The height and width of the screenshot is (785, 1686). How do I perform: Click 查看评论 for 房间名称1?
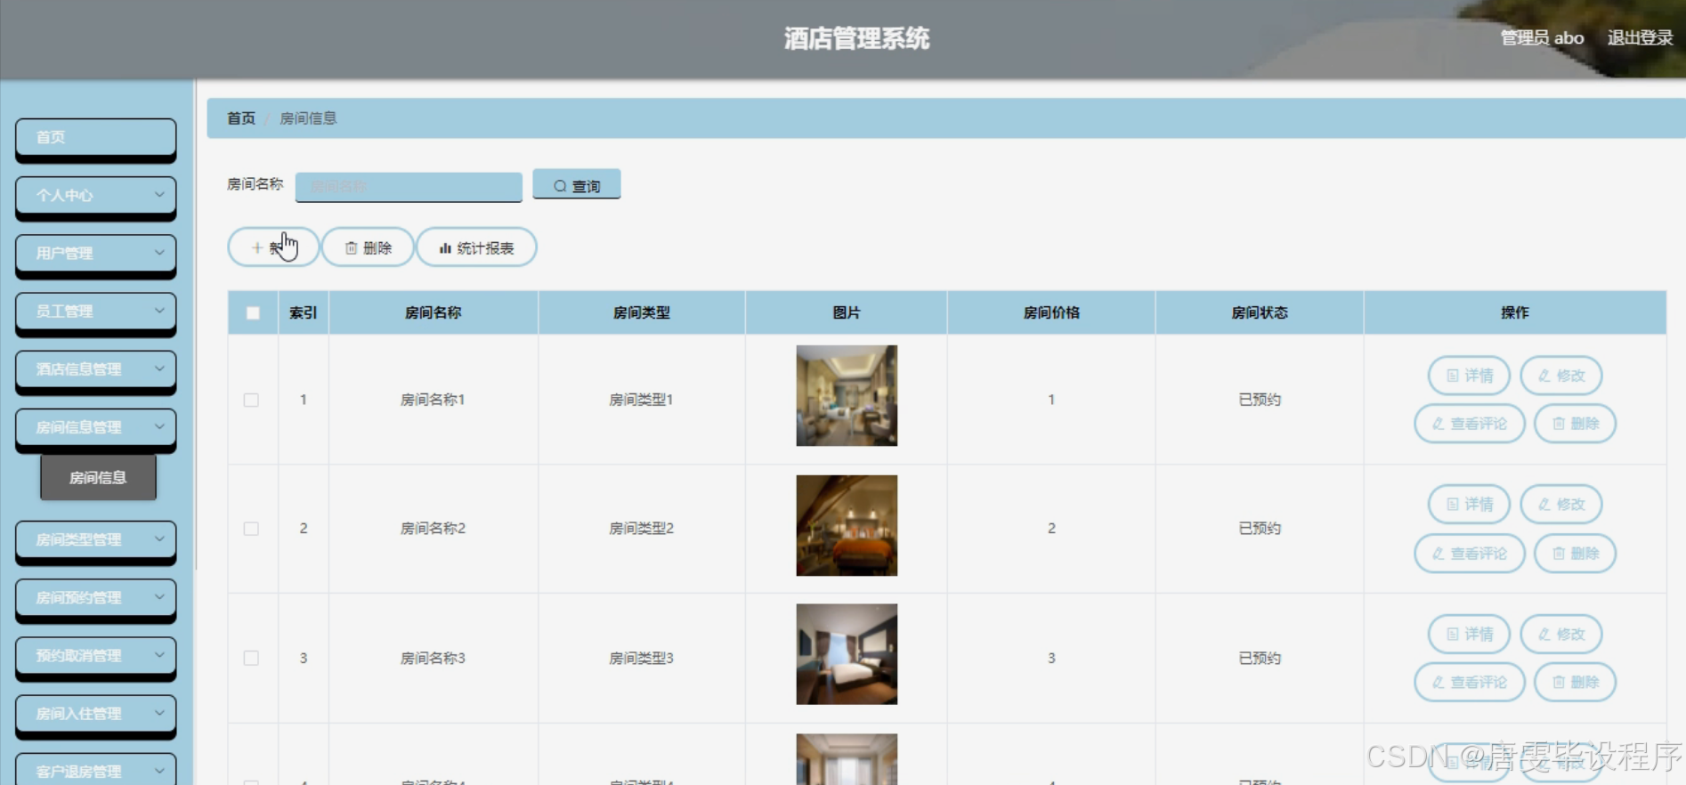[x=1470, y=424]
